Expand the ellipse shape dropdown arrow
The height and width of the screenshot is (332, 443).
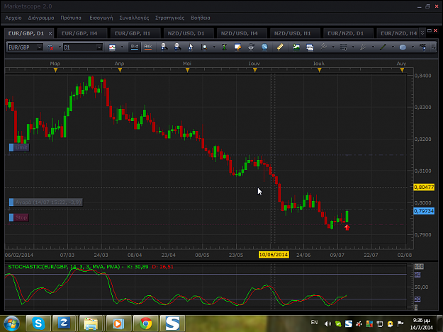pos(413,47)
